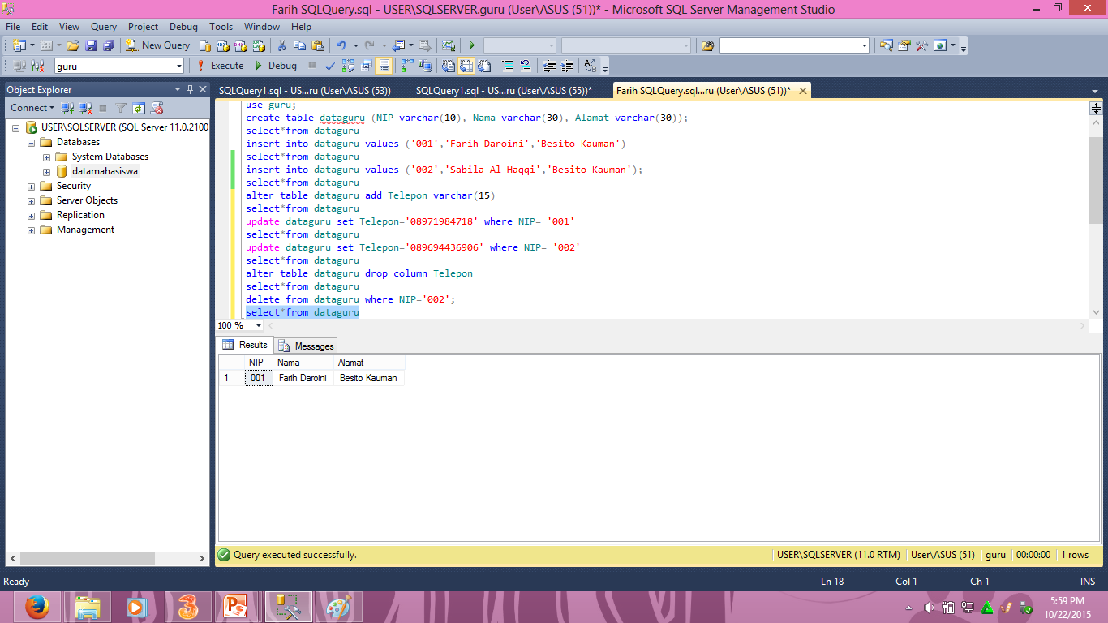
Task: Expand the Security folder node
Action: click(x=32, y=186)
